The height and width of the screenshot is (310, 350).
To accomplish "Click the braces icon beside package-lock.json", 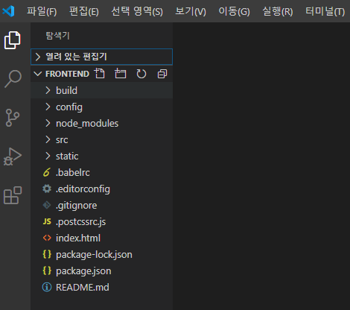I will tap(47, 254).
